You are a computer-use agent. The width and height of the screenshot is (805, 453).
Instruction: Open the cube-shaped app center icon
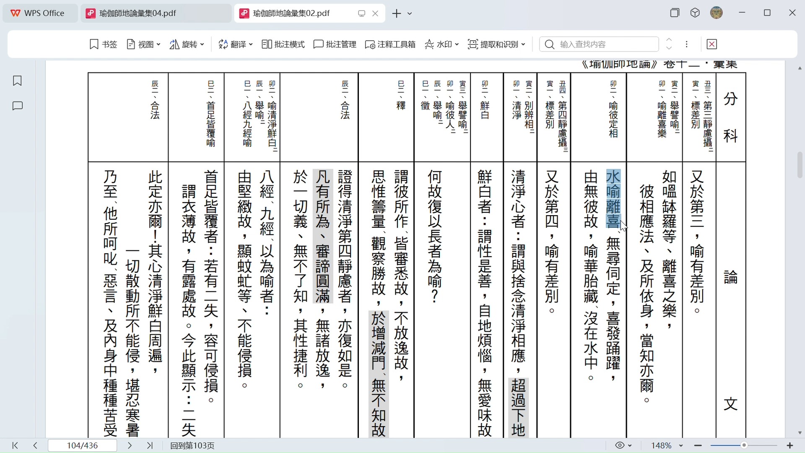click(x=695, y=13)
